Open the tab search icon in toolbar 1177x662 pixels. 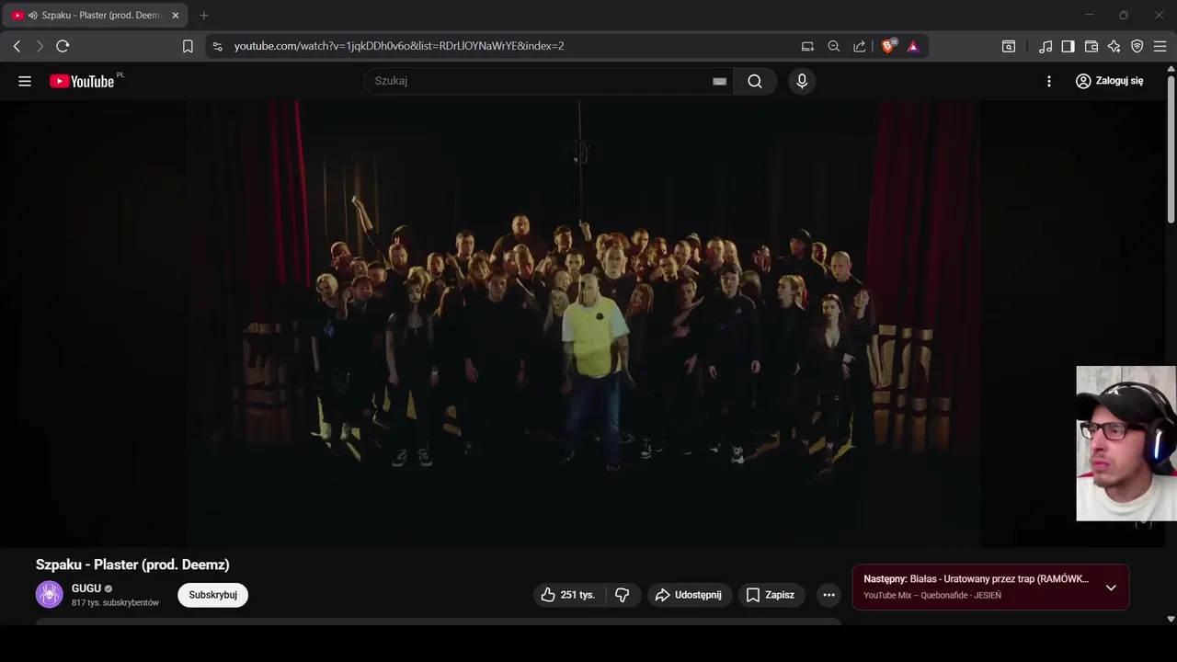tap(1009, 46)
